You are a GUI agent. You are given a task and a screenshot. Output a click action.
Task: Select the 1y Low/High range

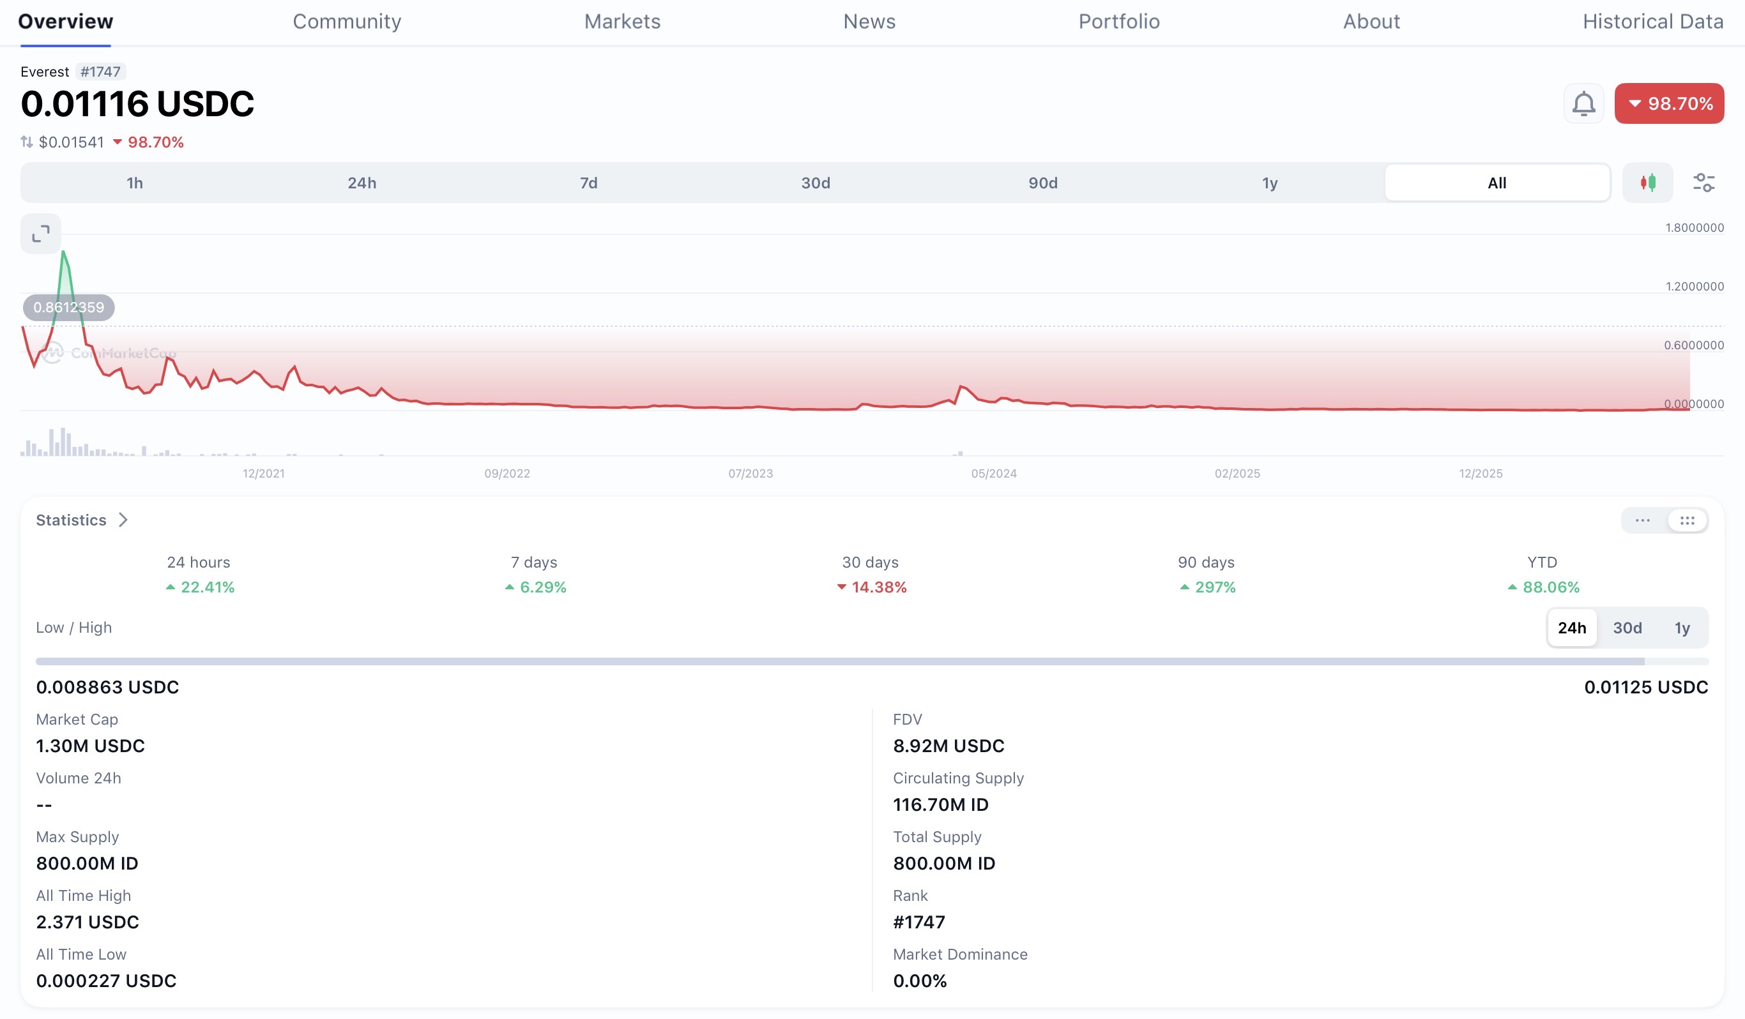(x=1682, y=627)
